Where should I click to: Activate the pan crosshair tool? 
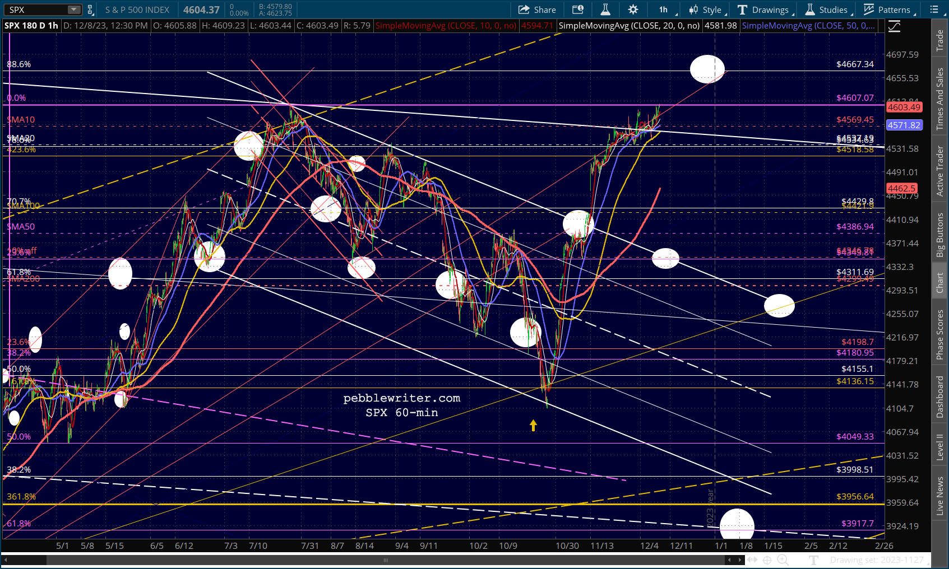click(767, 559)
